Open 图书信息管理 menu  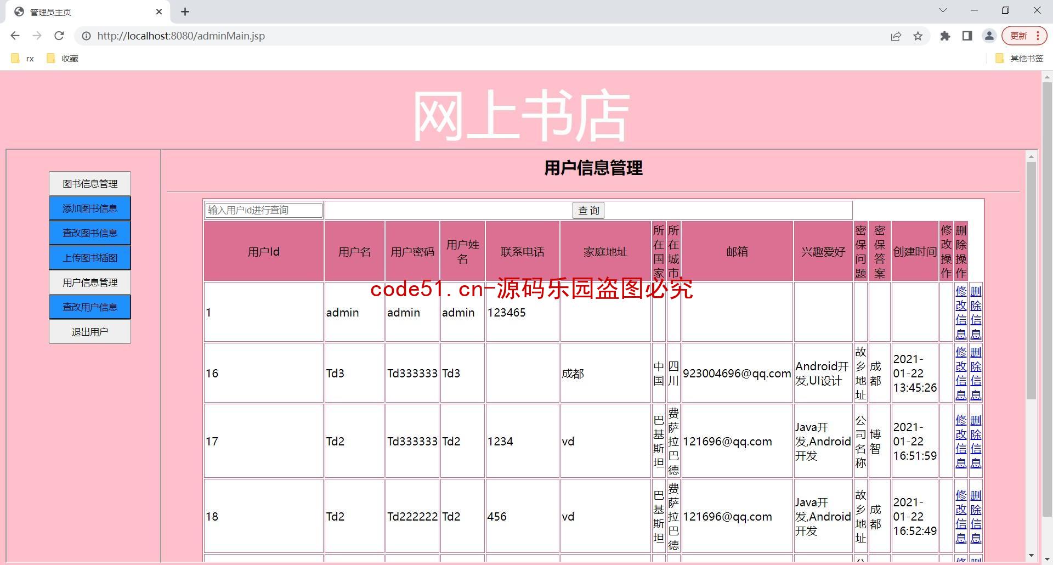pos(90,184)
